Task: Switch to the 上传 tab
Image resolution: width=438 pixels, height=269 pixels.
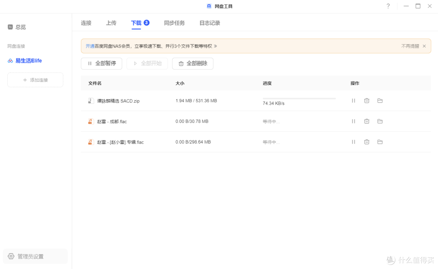Action: (111, 23)
